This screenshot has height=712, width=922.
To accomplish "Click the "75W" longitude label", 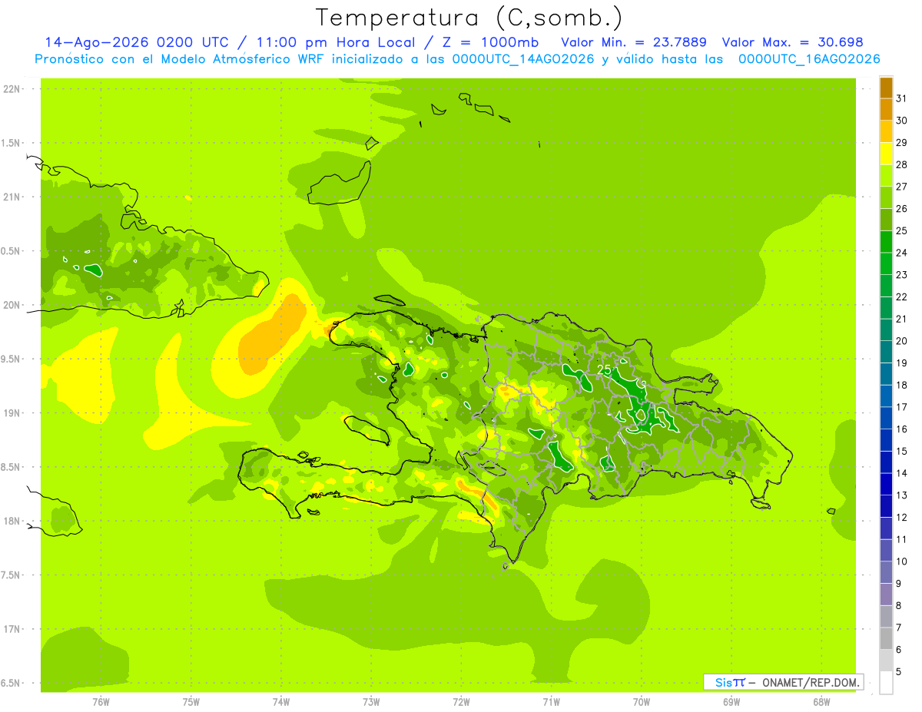I will pos(191,702).
